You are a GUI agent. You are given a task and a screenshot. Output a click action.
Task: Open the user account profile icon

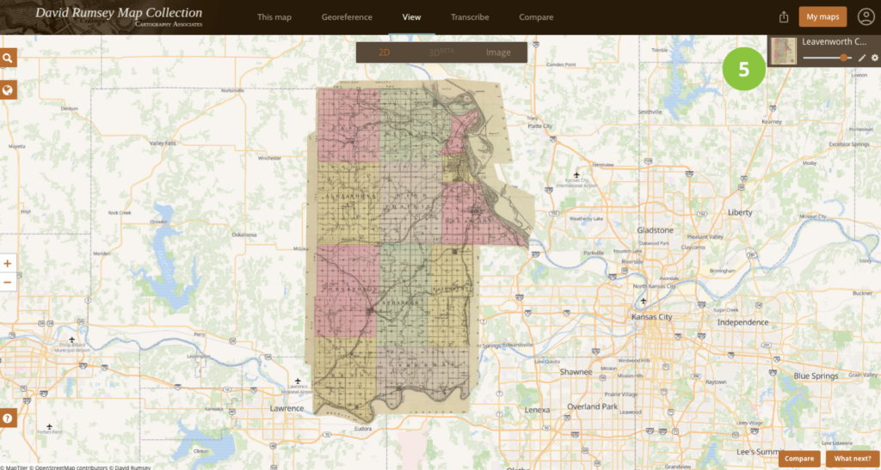pos(866,17)
